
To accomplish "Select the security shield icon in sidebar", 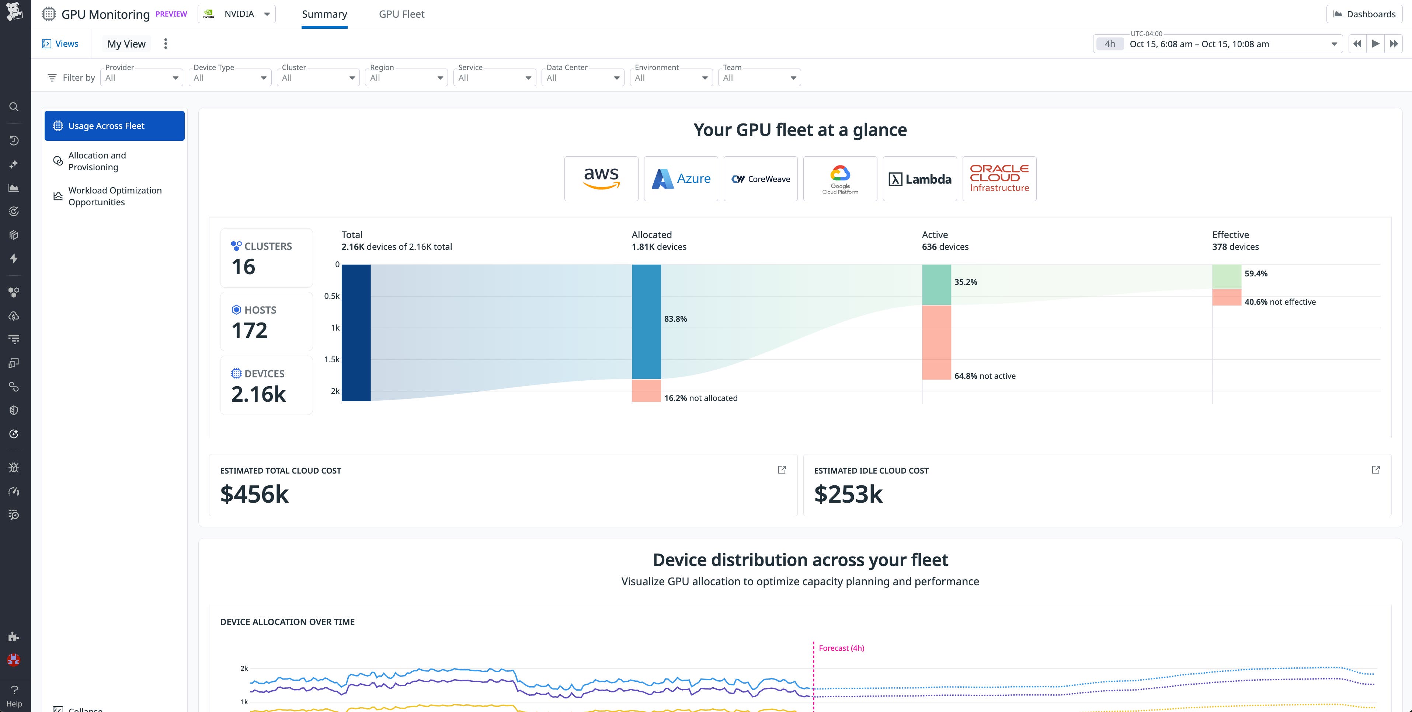I will coord(14,410).
